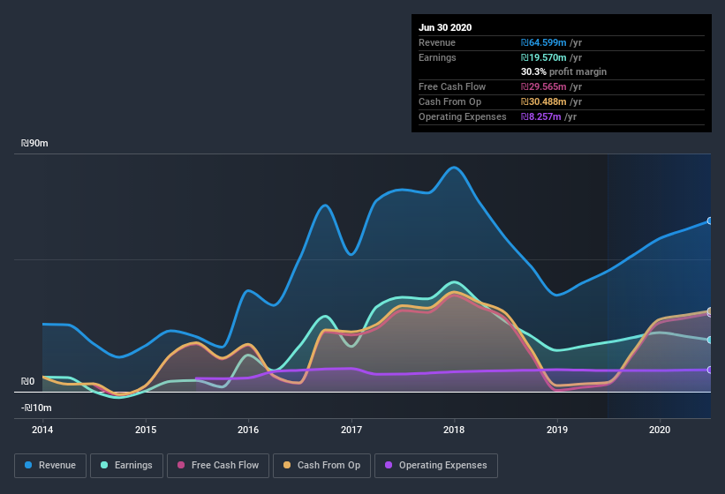The width and height of the screenshot is (725, 494).
Task: Click the 2019 x-axis label
Action: 557,430
